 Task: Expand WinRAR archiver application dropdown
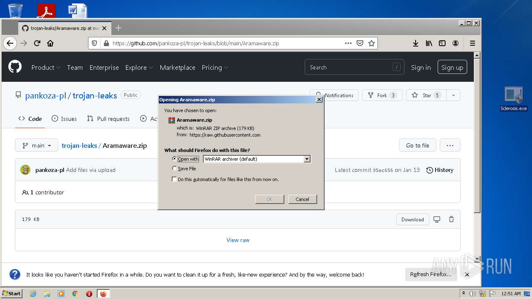tap(307, 159)
